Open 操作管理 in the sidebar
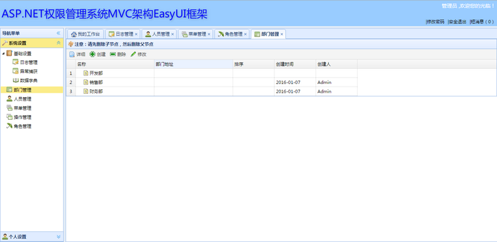Image resolution: width=497 pixels, height=242 pixels. 23,117
